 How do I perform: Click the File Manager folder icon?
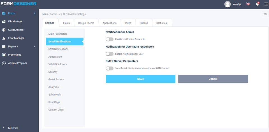click(x=4, y=22)
